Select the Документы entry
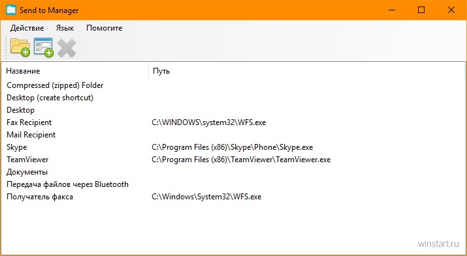 [x=27, y=172]
